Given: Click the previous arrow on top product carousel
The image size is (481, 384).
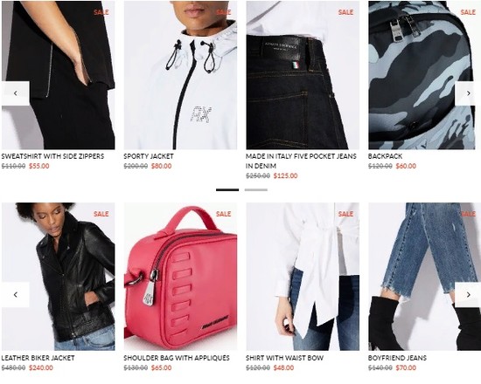Looking at the screenshot, I should pos(16,93).
